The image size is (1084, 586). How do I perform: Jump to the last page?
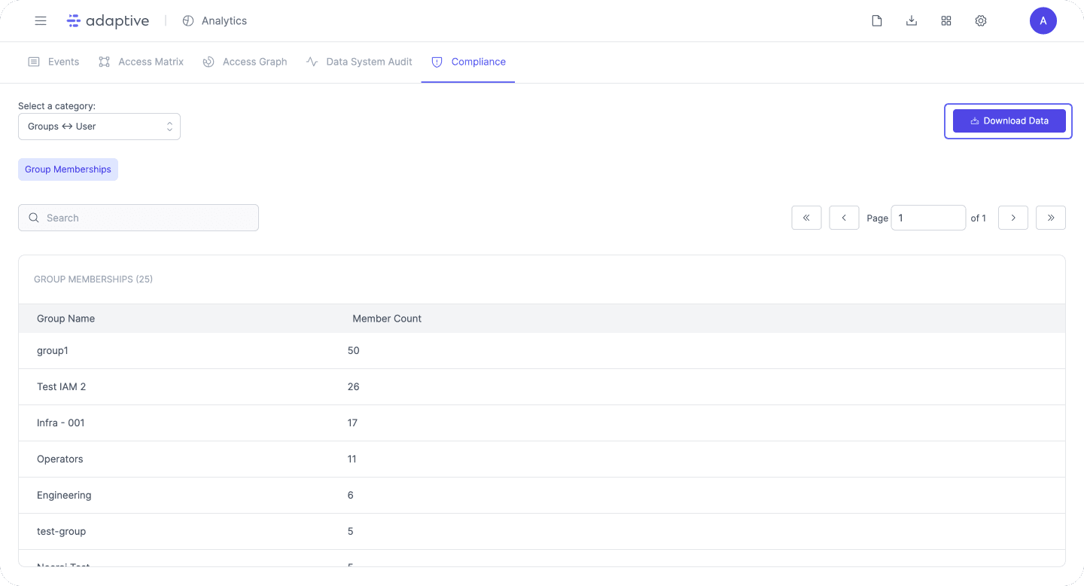pos(1051,218)
